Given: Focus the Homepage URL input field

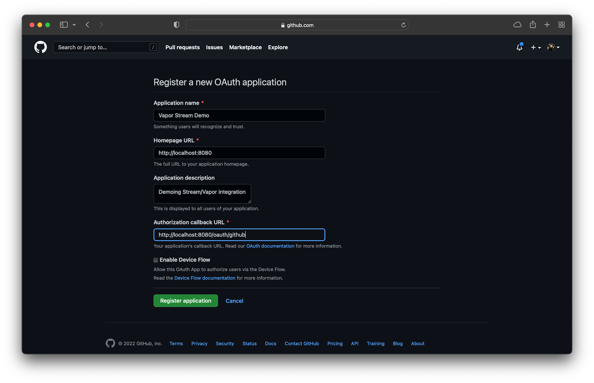Looking at the screenshot, I should pyautogui.click(x=239, y=153).
